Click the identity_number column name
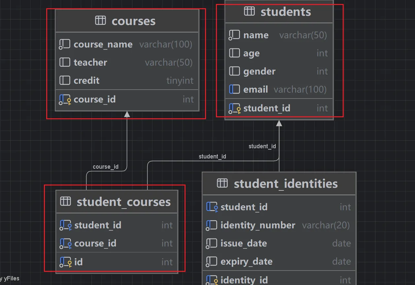This screenshot has height=285, width=415. click(x=258, y=226)
